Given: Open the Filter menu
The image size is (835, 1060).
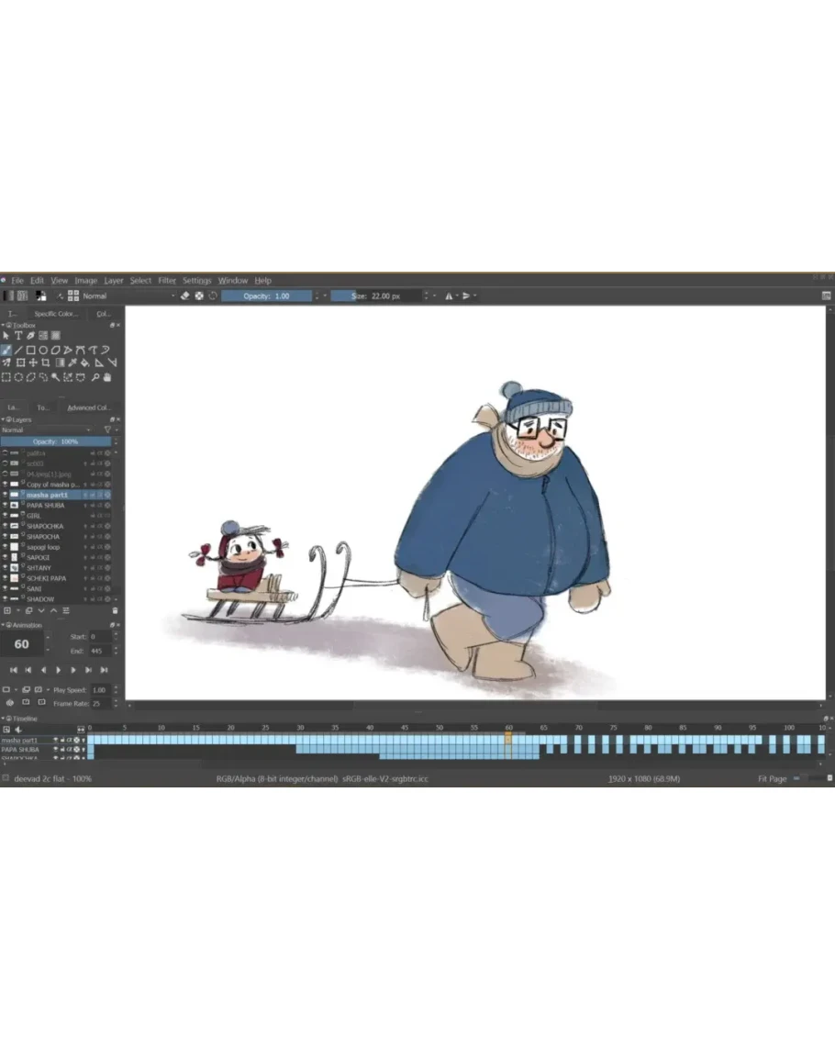Looking at the screenshot, I should click(x=167, y=281).
